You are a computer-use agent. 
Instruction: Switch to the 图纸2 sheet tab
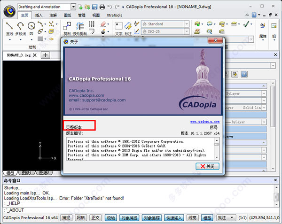44,173
